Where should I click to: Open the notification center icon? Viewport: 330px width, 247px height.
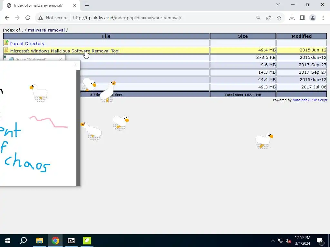coord(320,241)
